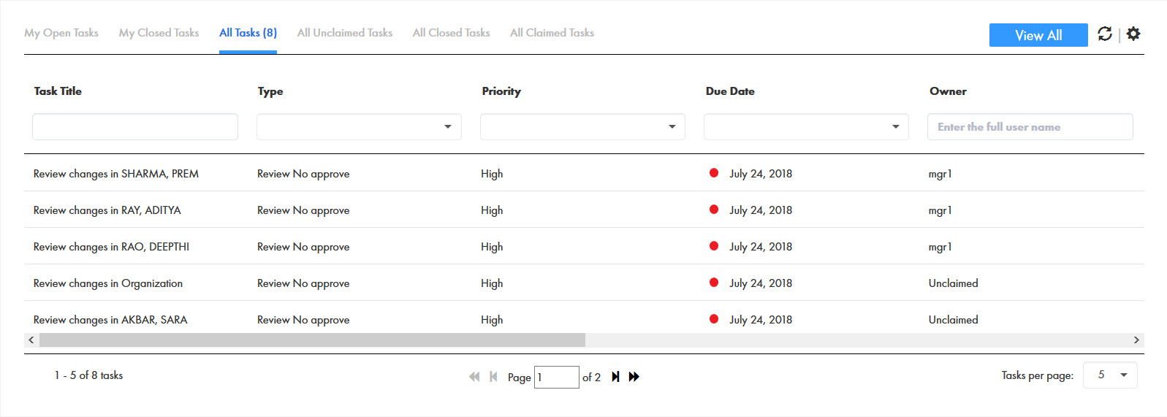Click red due status dot for SHARMA, PREM

[714, 173]
